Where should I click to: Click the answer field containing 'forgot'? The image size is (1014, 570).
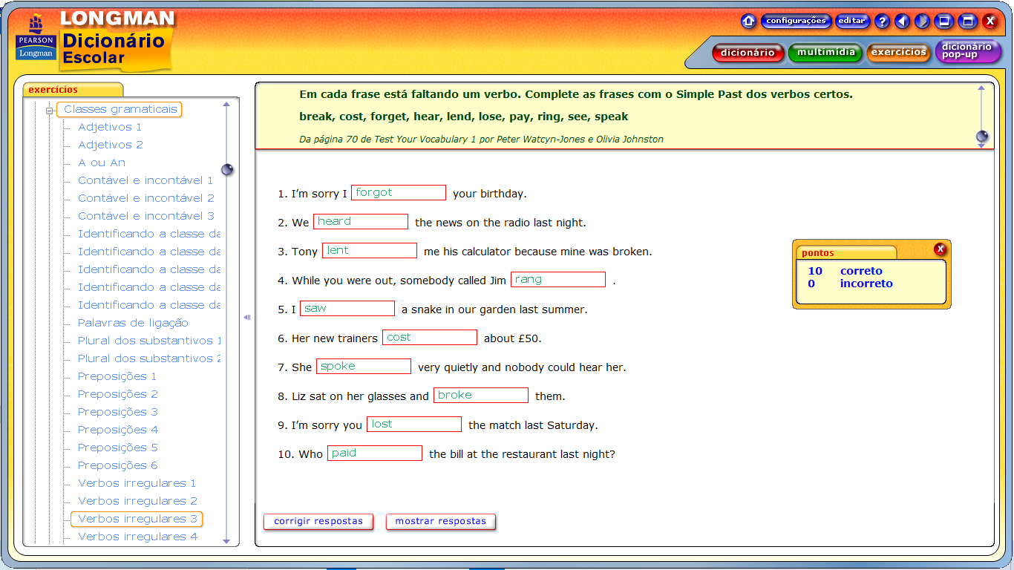(x=399, y=193)
